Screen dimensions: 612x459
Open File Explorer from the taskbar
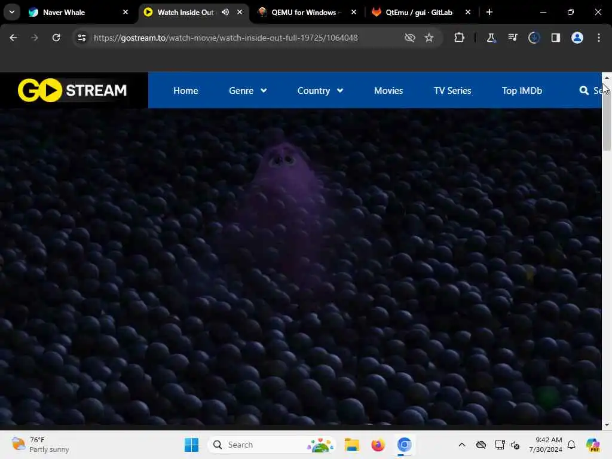click(x=351, y=445)
